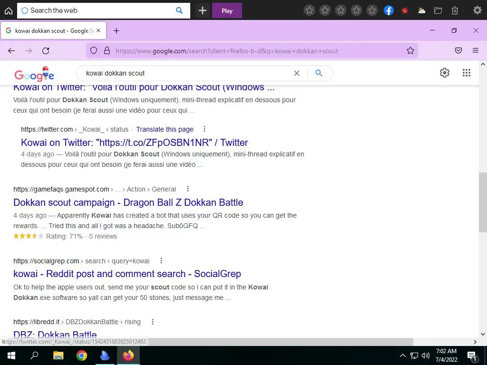This screenshot has width=487, height=365.
Task: Open tracking protection shield in address bar
Action: [94, 50]
